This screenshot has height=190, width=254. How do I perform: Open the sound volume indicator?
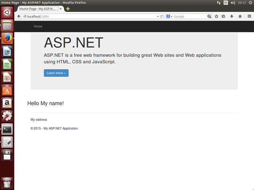click(233, 3)
